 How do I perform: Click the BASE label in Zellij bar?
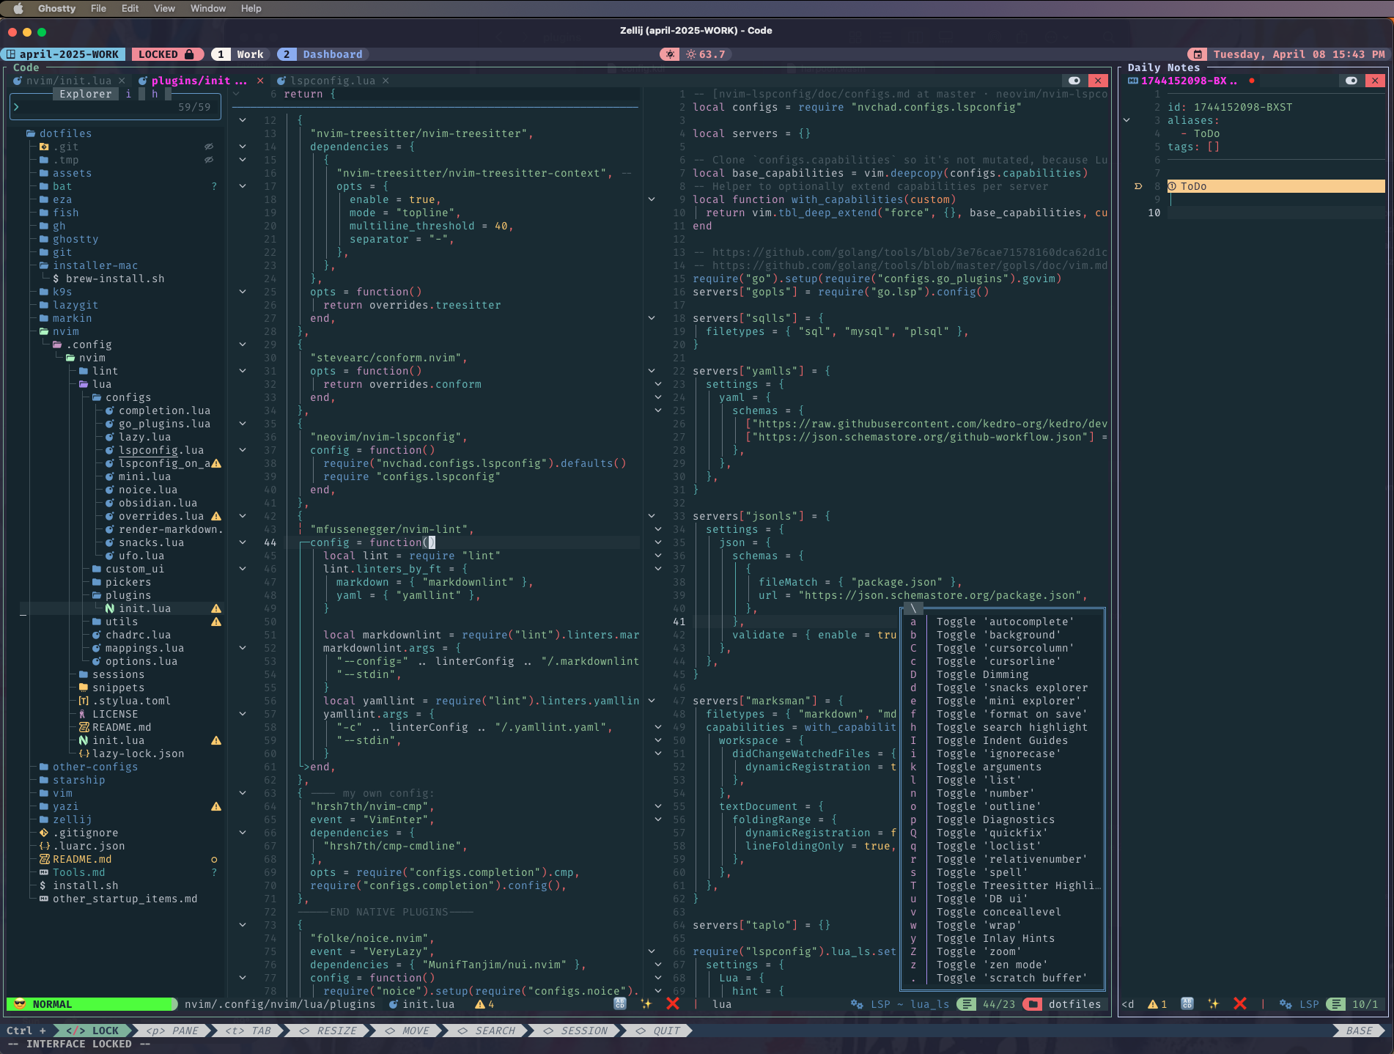pos(1360,1031)
